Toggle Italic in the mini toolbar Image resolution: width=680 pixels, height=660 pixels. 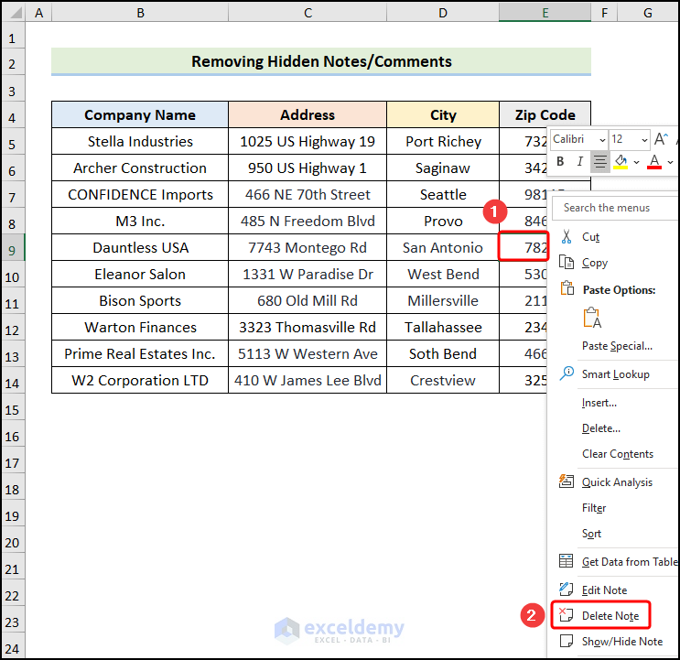click(580, 162)
